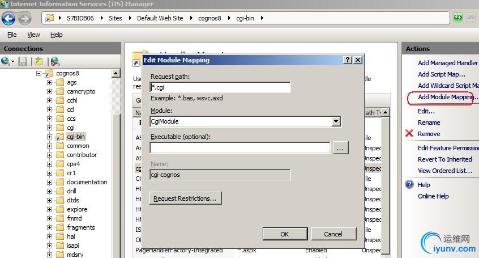Click Add Module Mapping action

pos(447,97)
